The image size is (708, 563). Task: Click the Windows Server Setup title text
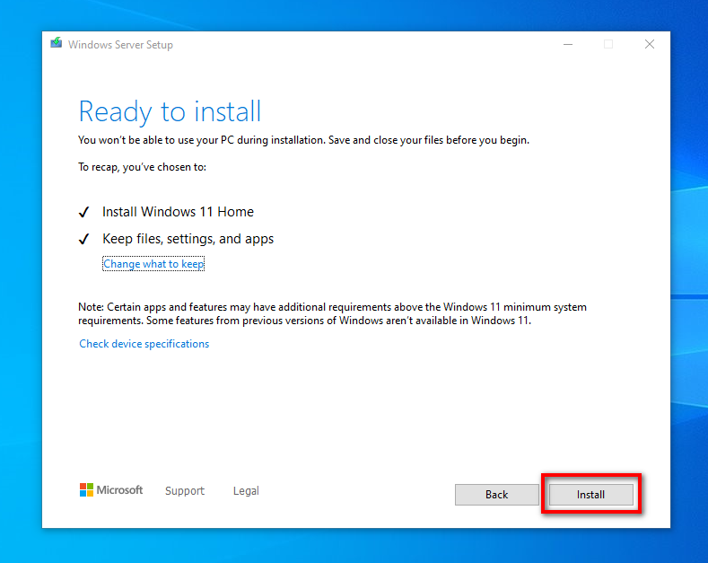120,45
